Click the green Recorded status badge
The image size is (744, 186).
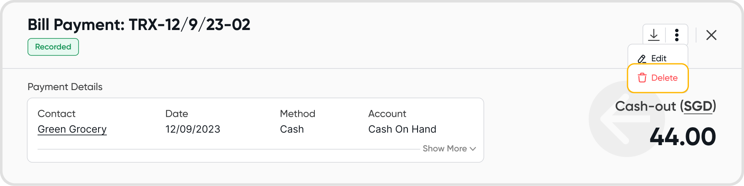coord(53,47)
